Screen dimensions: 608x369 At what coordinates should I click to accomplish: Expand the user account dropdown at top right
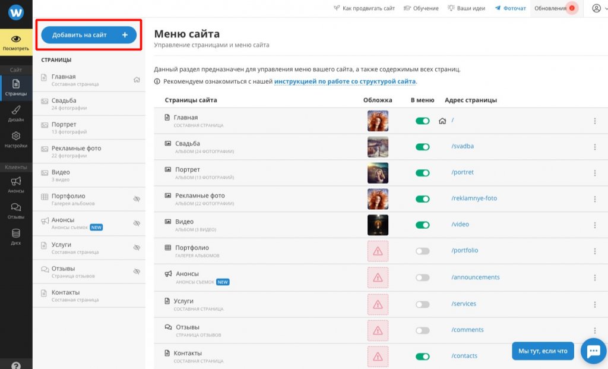[x=600, y=8]
